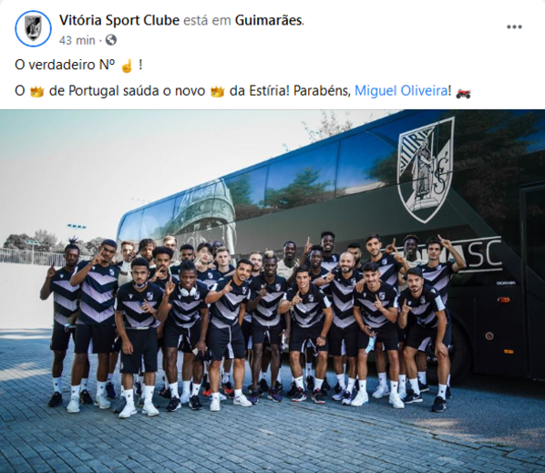
Task: Open the Vitória Sport Clube page link
Action: 119,20
